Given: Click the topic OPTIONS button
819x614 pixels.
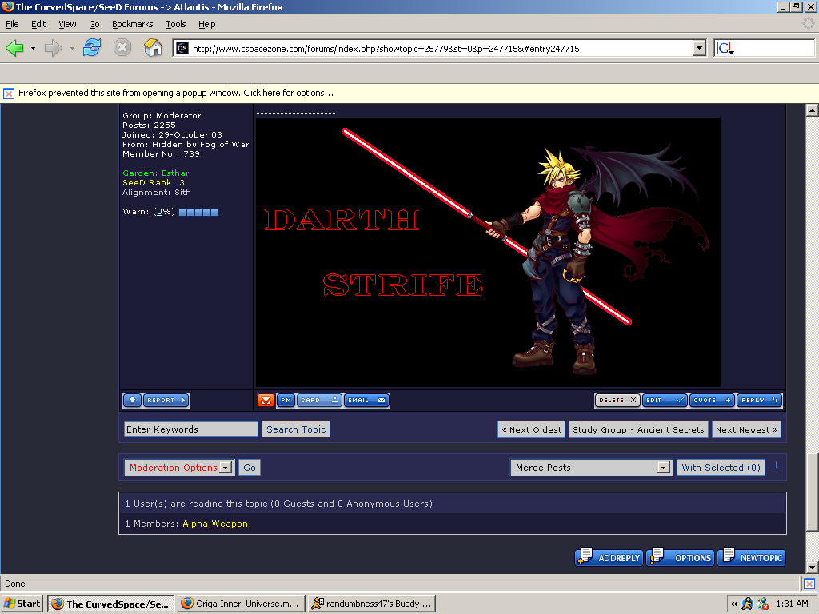Looking at the screenshot, I should point(681,557).
